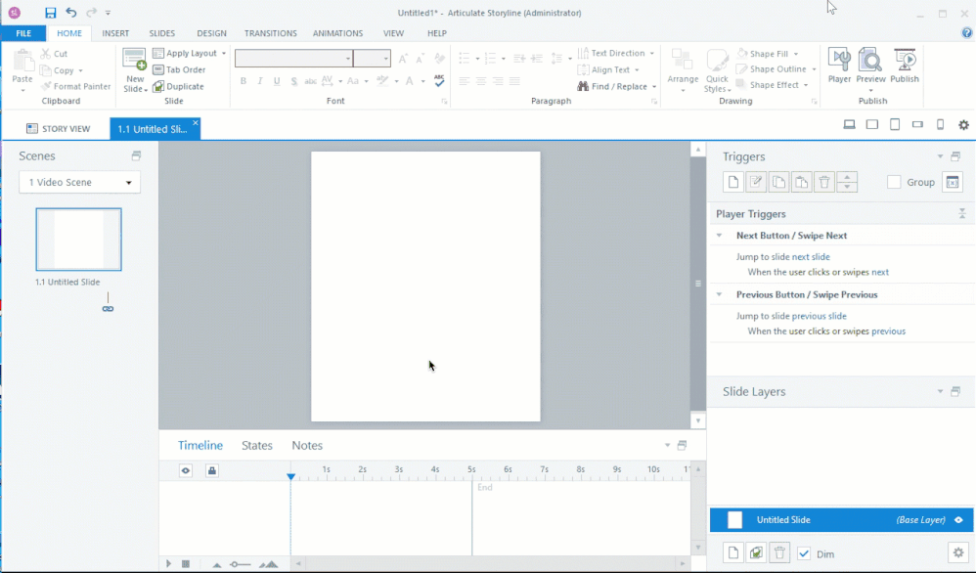
Task: Open layer properties gear in Slide Layers
Action: click(x=958, y=552)
